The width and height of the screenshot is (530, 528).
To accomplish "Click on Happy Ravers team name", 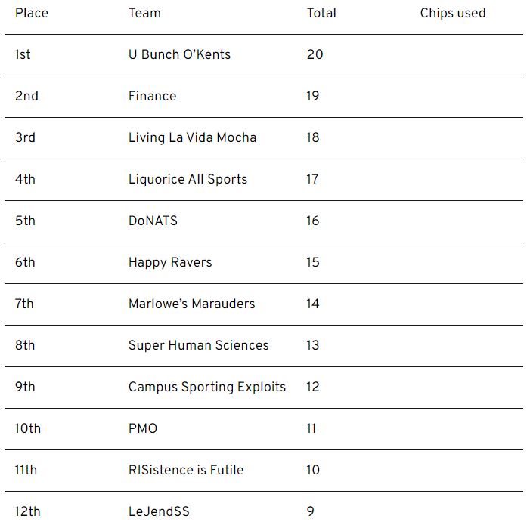I will point(170,262).
